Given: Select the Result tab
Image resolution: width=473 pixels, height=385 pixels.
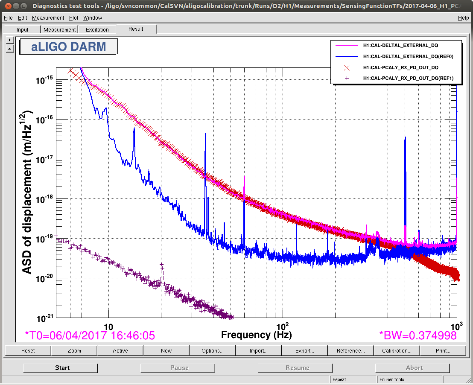Looking at the screenshot, I should [x=136, y=29].
